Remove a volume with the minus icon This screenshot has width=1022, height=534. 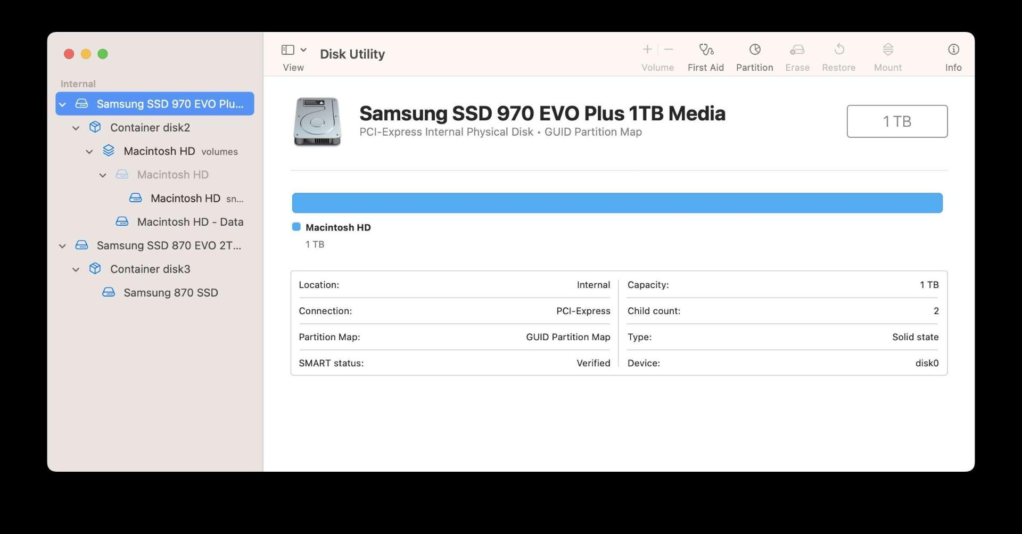point(669,50)
